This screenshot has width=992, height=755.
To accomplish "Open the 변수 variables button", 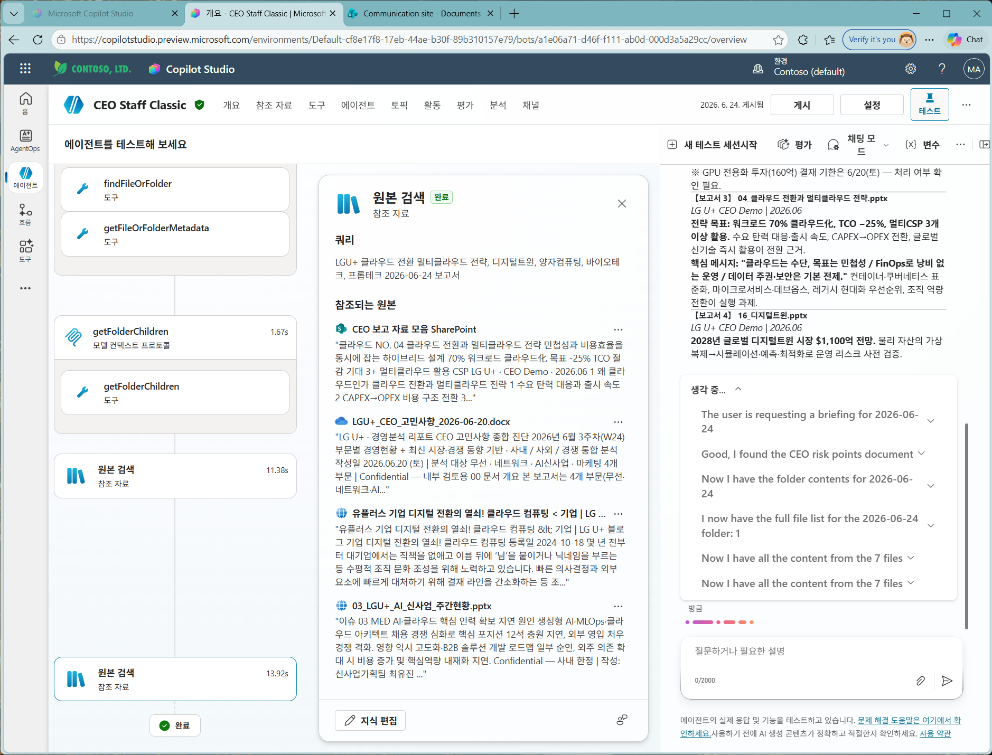I will pos(922,145).
